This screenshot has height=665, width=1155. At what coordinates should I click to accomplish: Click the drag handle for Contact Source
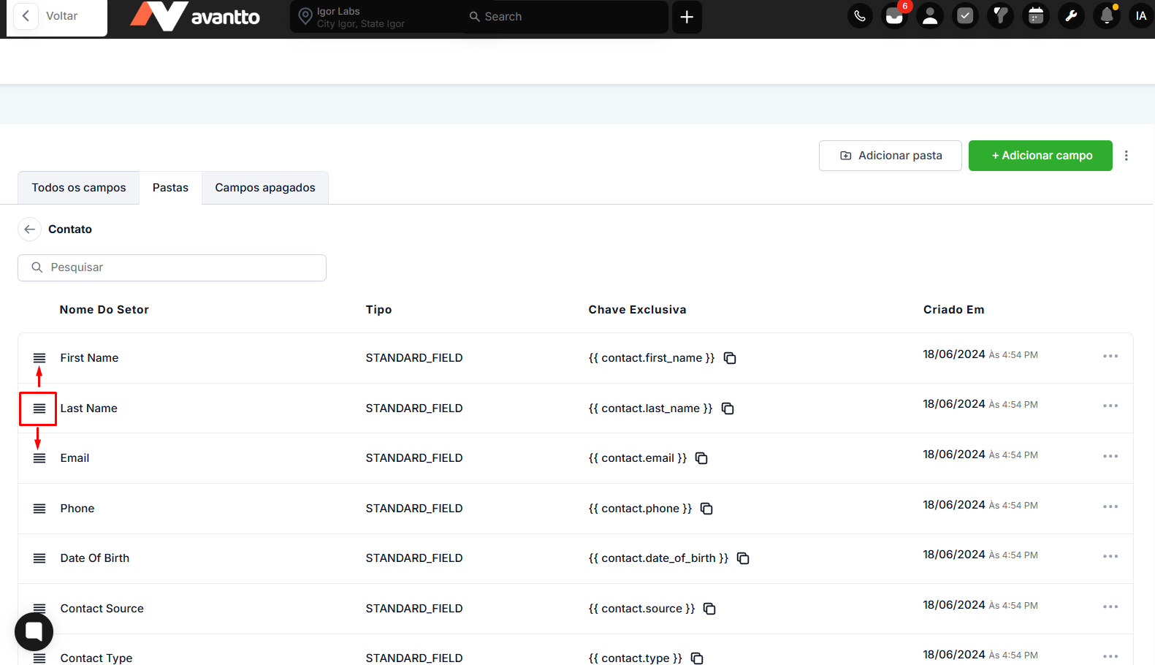[39, 608]
